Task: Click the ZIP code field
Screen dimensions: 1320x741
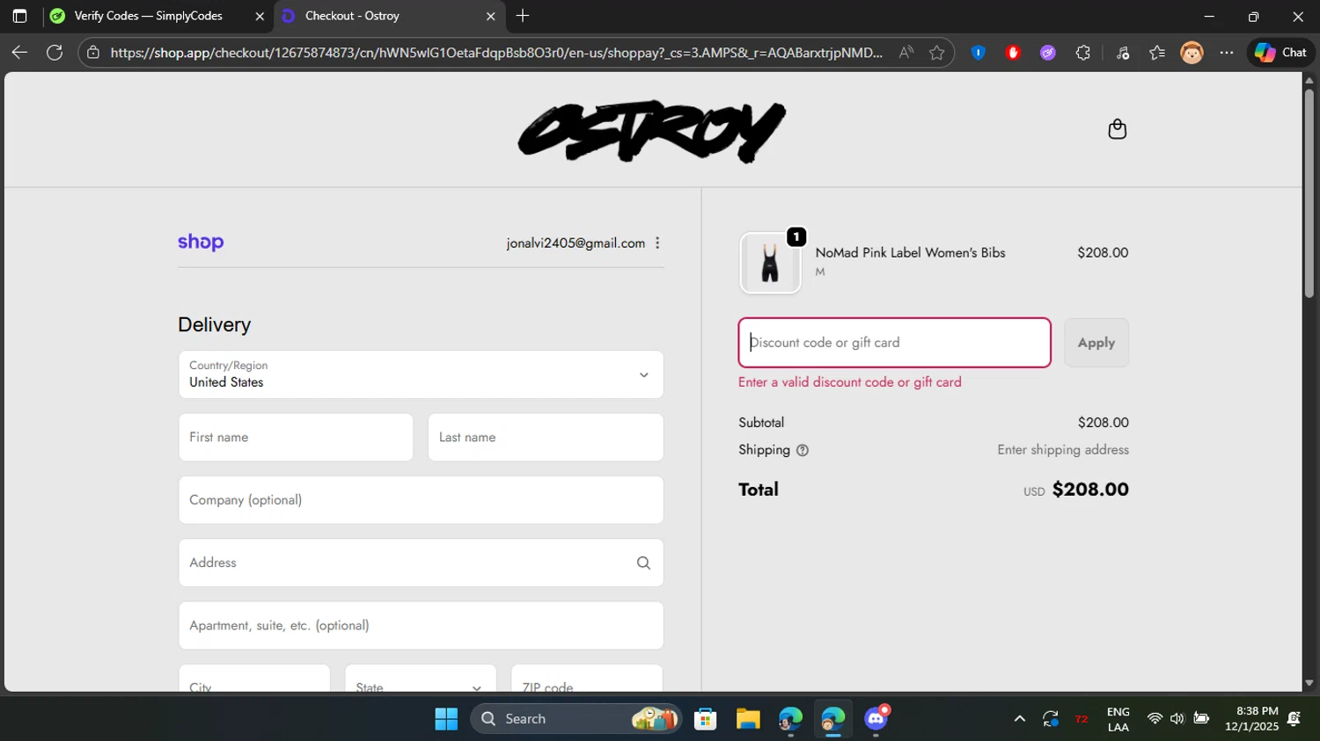Action: tap(587, 679)
